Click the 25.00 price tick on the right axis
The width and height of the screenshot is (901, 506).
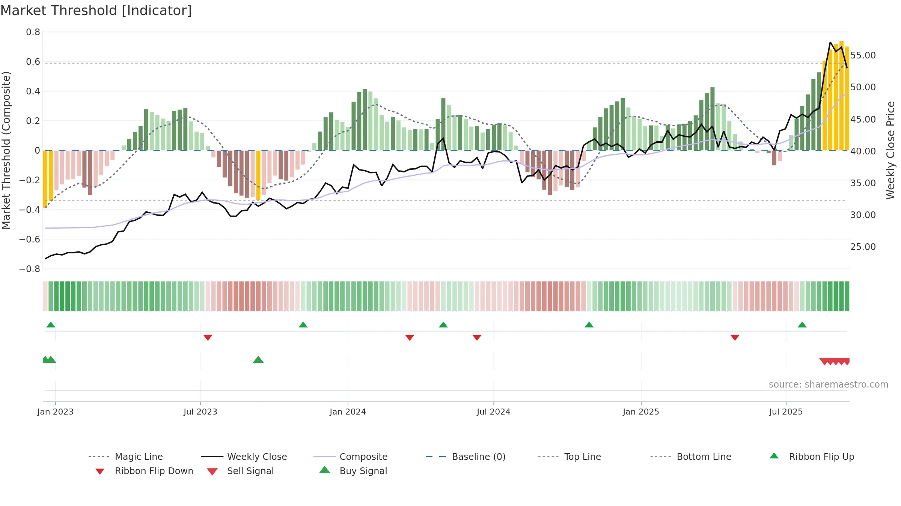click(x=863, y=247)
